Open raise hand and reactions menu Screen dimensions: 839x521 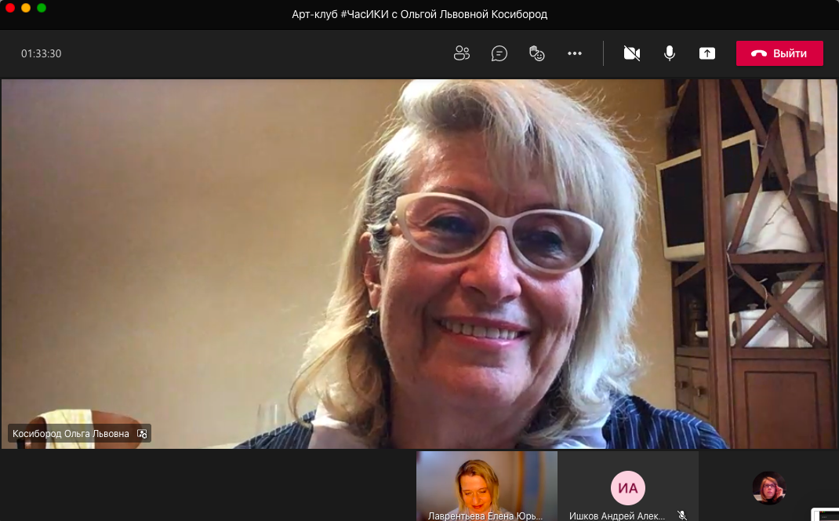point(537,53)
